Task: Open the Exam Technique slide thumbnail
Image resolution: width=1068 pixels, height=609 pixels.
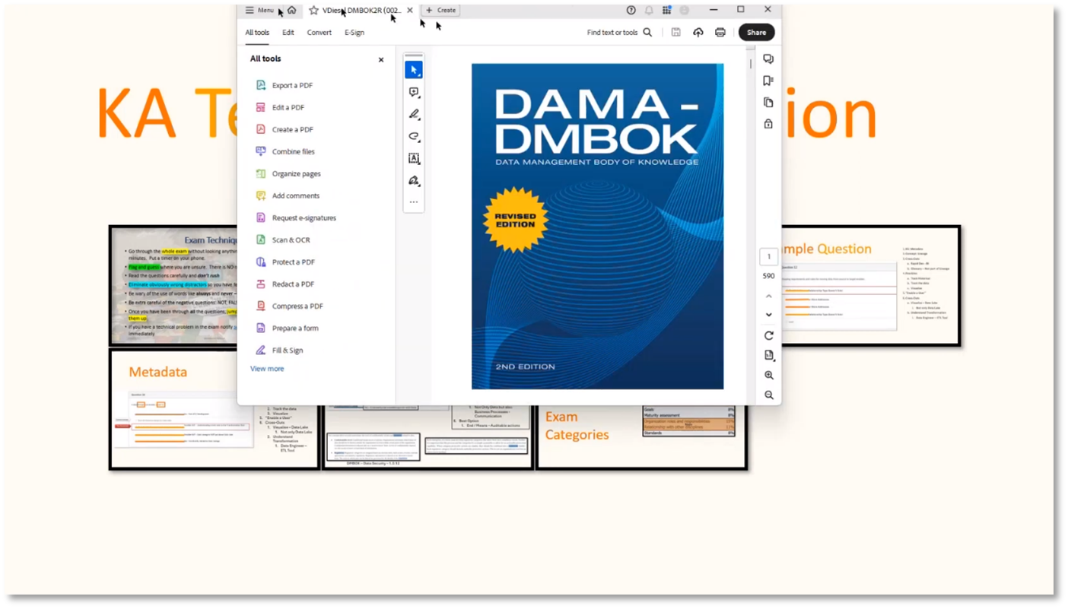Action: [173, 286]
